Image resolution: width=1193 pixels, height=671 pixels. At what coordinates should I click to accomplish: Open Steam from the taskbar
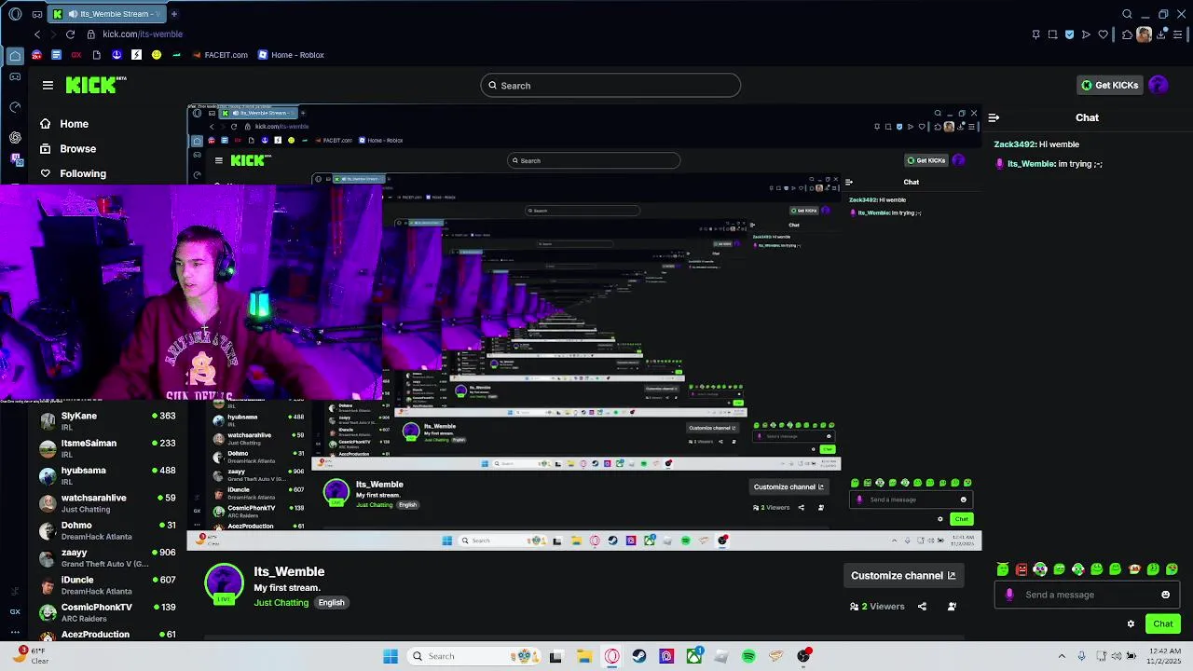tap(638, 656)
